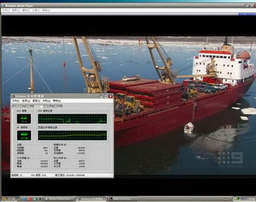Click the page file usage history graph
The height and width of the screenshot is (202, 256).
(x=72, y=135)
